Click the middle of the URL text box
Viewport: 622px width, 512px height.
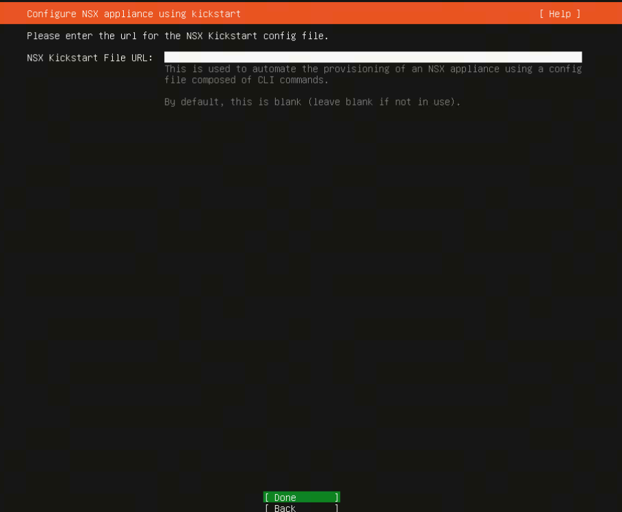click(x=373, y=57)
